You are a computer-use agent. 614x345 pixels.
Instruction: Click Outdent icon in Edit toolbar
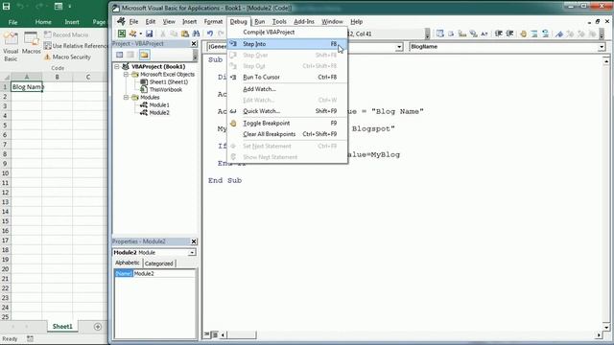(x=509, y=34)
